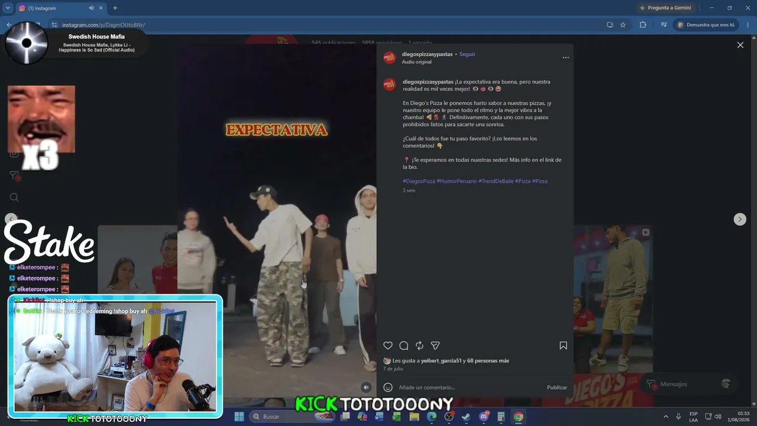Expand the system tray hidden icons chevron

point(665,417)
